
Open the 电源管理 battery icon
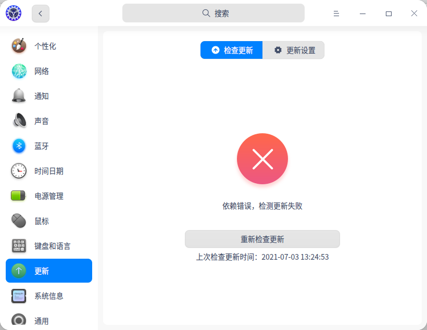pyautogui.click(x=18, y=196)
